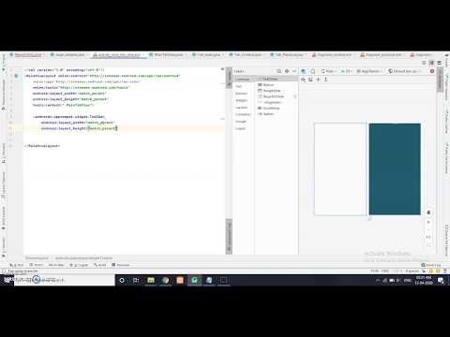
Task: Select Switch in the palette list
Action: 277,114
